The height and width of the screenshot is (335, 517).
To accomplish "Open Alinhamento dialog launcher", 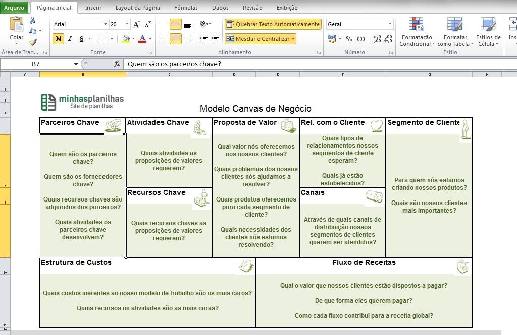I will 319,53.
